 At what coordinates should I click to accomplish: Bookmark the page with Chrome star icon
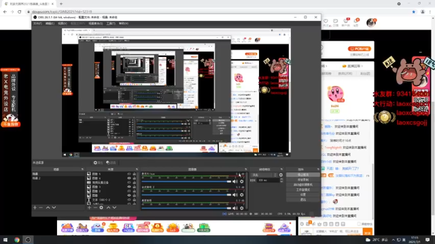click(414, 12)
